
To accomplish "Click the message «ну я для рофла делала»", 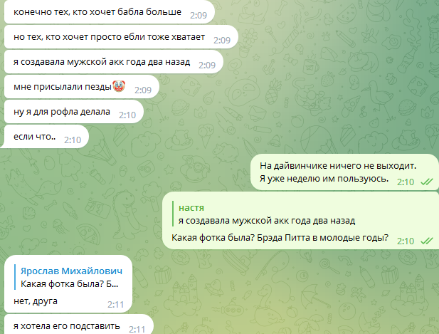I will tap(74, 112).
